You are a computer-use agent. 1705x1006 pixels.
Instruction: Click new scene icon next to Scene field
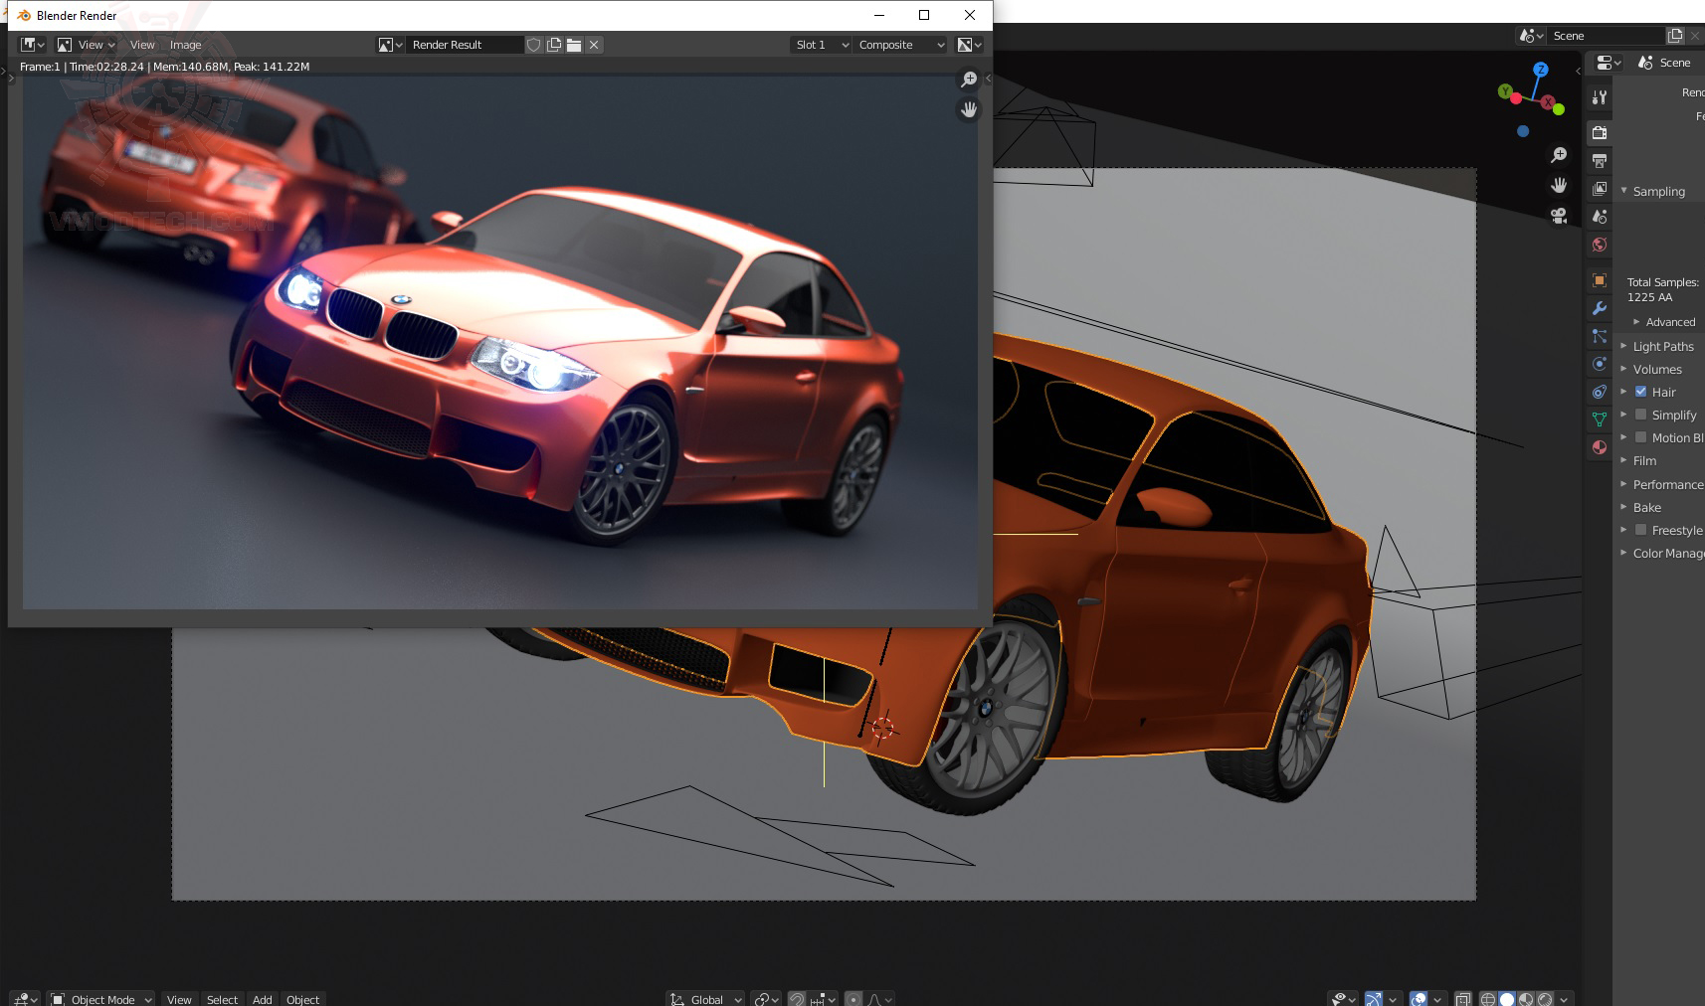point(1675,36)
